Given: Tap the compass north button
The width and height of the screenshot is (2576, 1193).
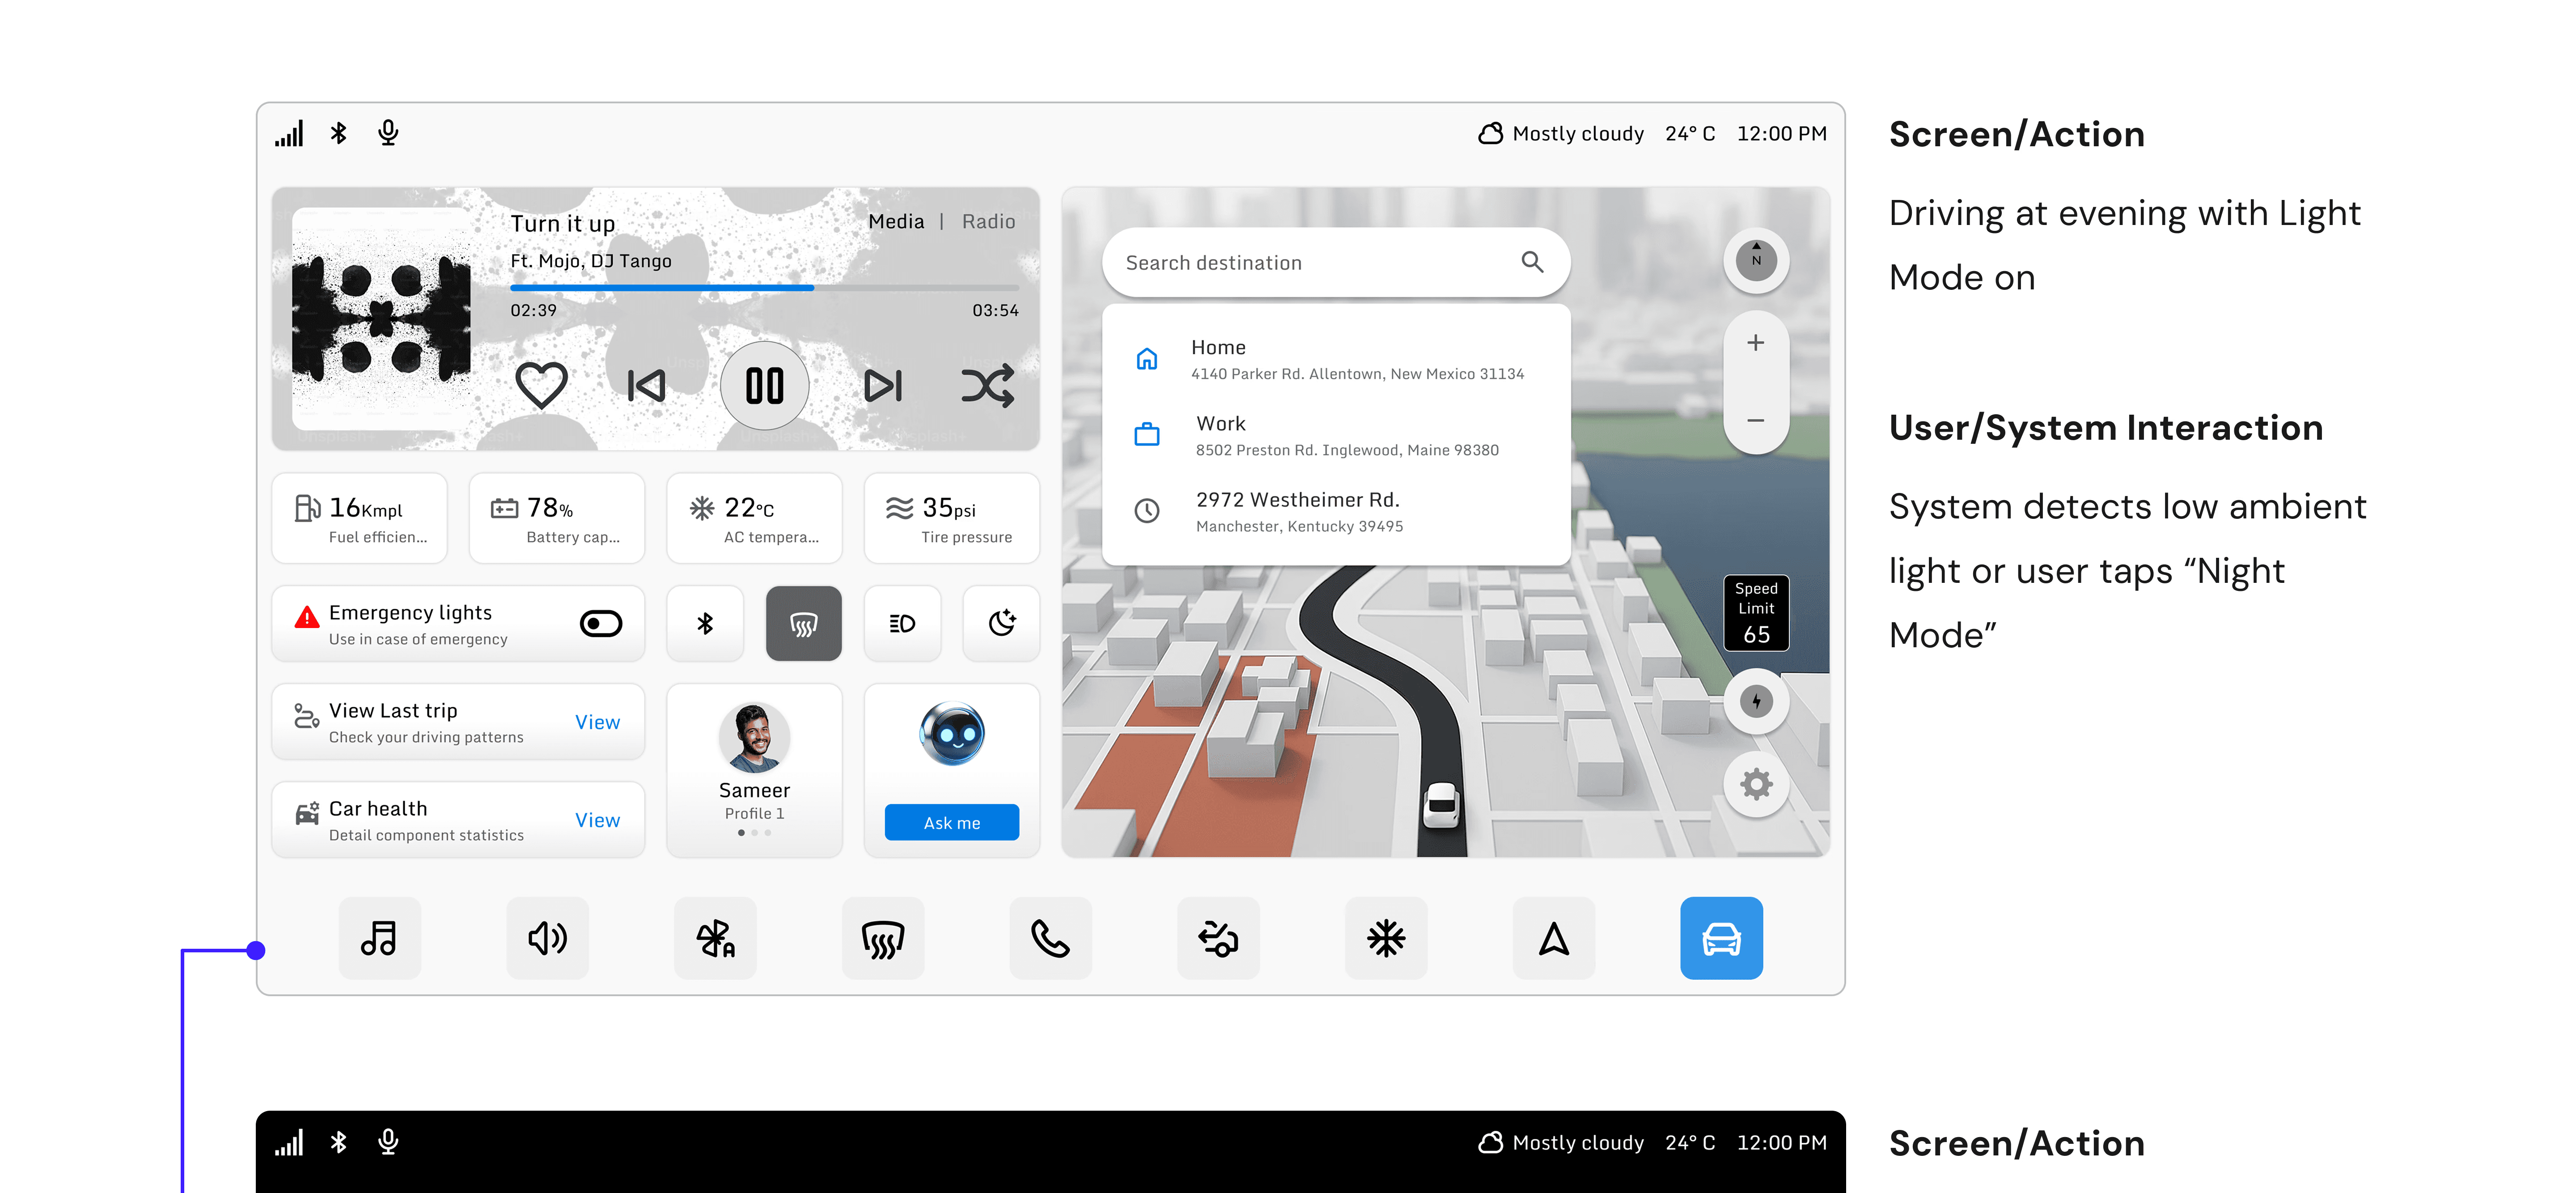Looking at the screenshot, I should 1755,260.
